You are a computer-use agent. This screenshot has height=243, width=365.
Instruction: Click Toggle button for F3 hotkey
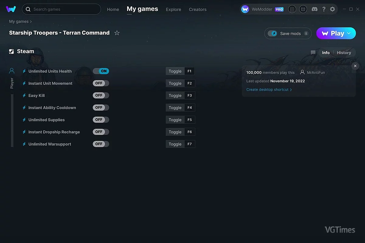click(x=175, y=95)
